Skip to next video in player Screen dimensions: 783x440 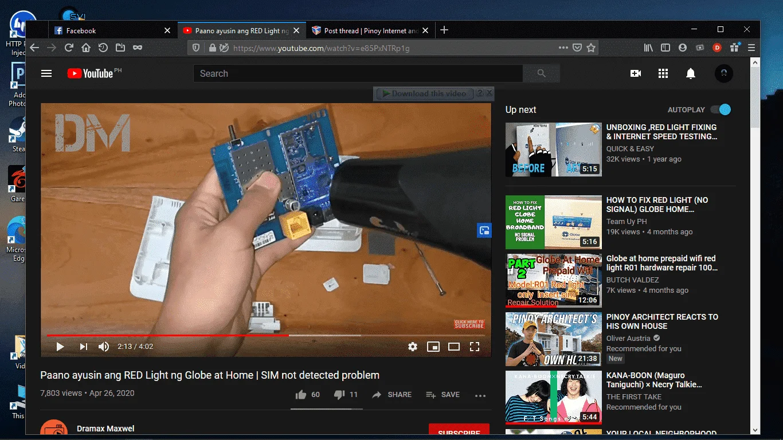84,347
